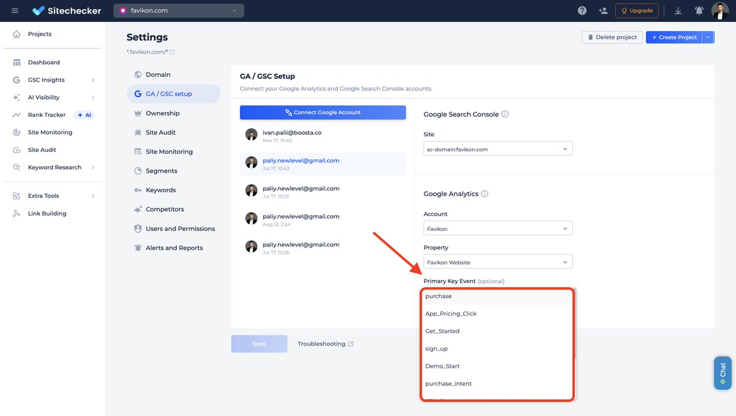Expand Extra Tools submenu chevron
The height and width of the screenshot is (416, 736).
93,196
